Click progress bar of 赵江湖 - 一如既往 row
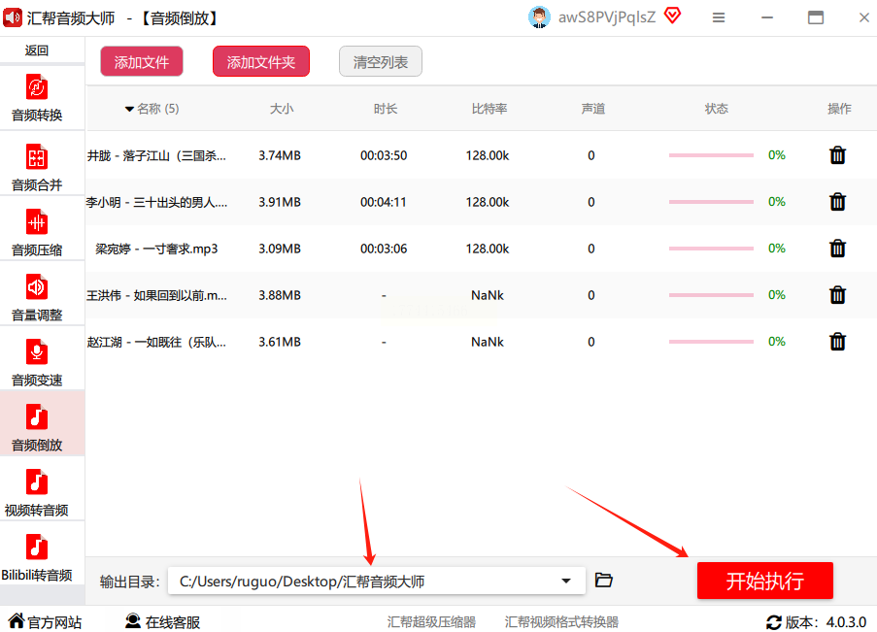This screenshot has width=877, height=632. (711, 341)
